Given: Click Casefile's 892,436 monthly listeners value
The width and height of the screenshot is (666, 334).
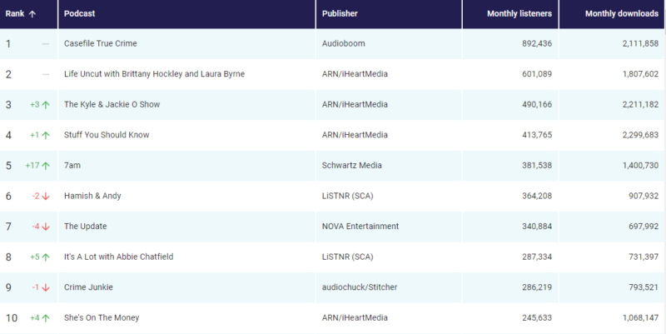Looking at the screenshot, I should point(530,43).
